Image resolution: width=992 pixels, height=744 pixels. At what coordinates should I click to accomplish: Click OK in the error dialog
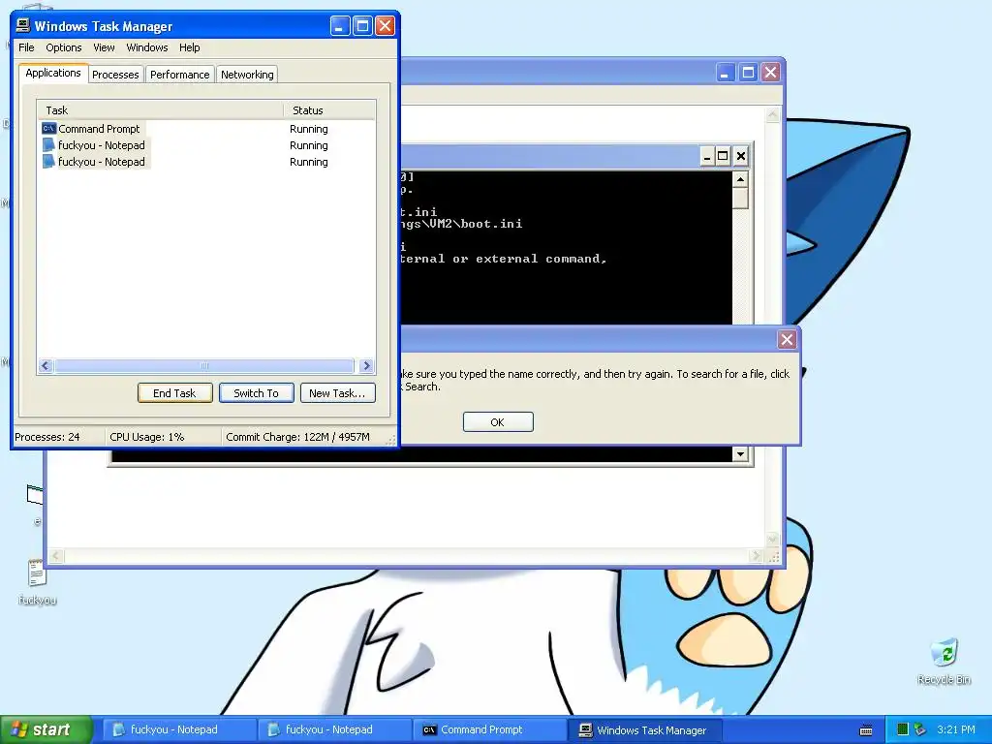point(498,422)
